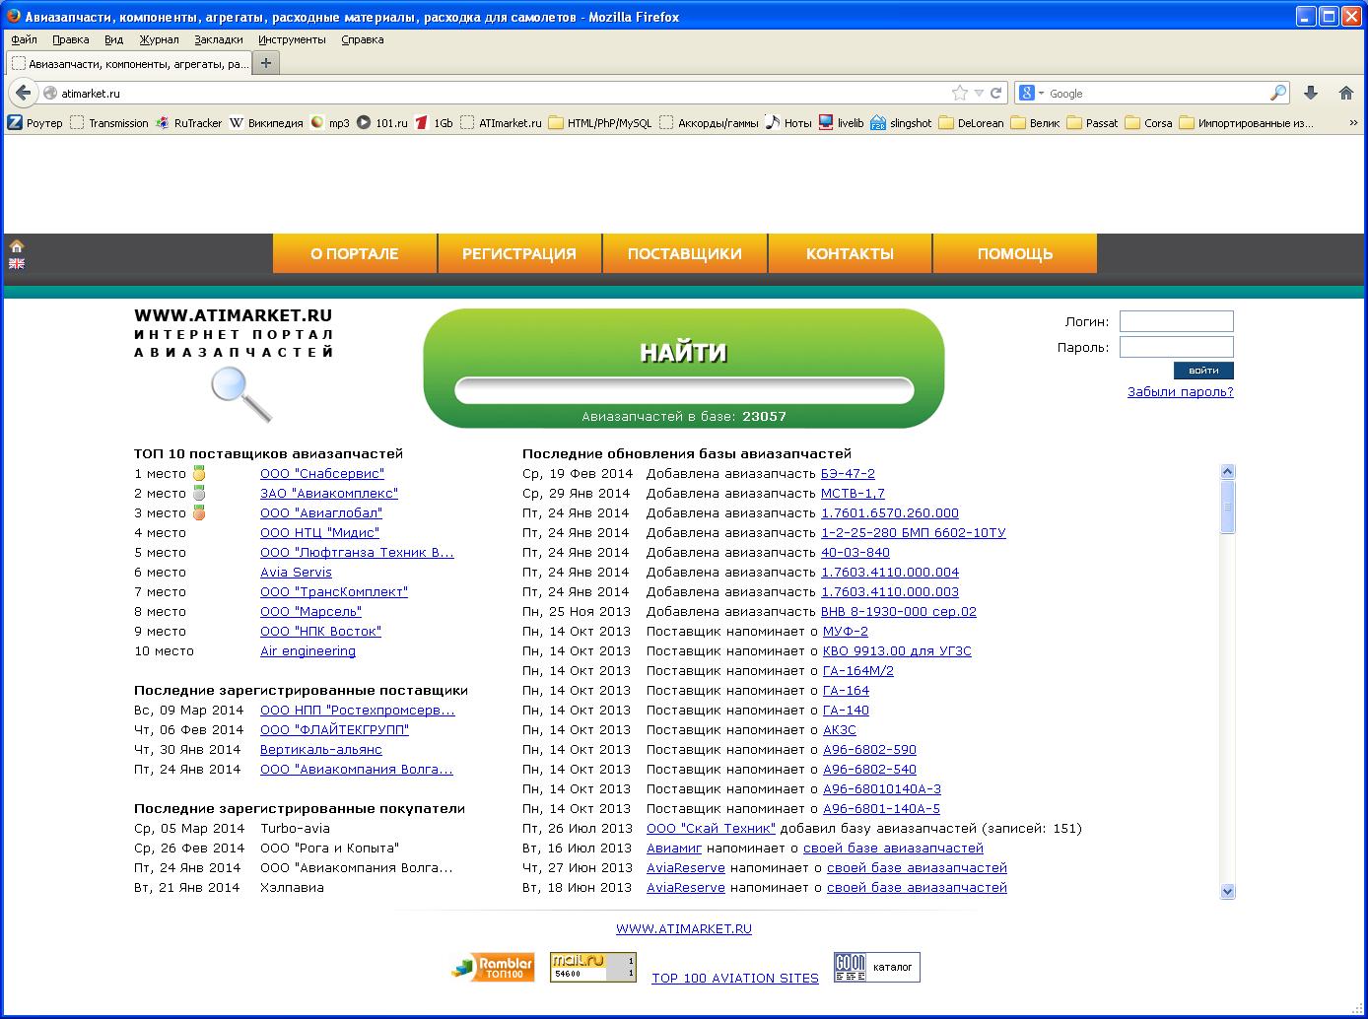Expand the Импортированные из... bookmark folder
Screen dimensions: 1368x1019
tap(1247, 123)
